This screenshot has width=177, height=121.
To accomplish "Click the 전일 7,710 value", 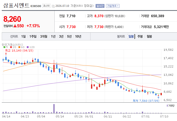I will point(71,16).
